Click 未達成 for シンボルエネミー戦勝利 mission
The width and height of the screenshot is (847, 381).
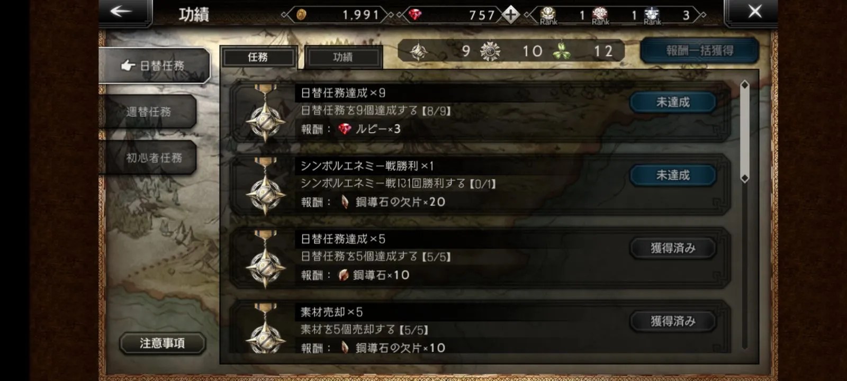pyautogui.click(x=673, y=175)
